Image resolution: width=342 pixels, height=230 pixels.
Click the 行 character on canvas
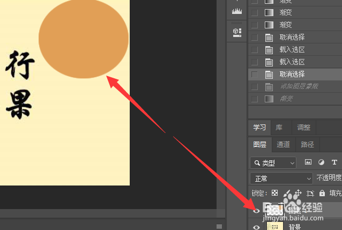pyautogui.click(x=20, y=65)
